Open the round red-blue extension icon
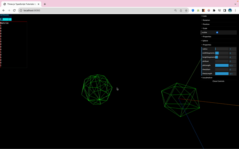 coord(209,10)
